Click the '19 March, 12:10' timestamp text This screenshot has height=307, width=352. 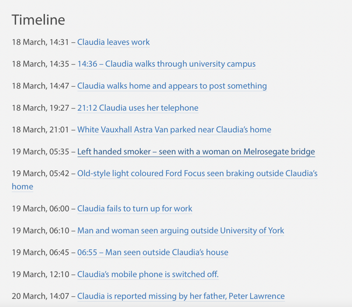pos(41,275)
